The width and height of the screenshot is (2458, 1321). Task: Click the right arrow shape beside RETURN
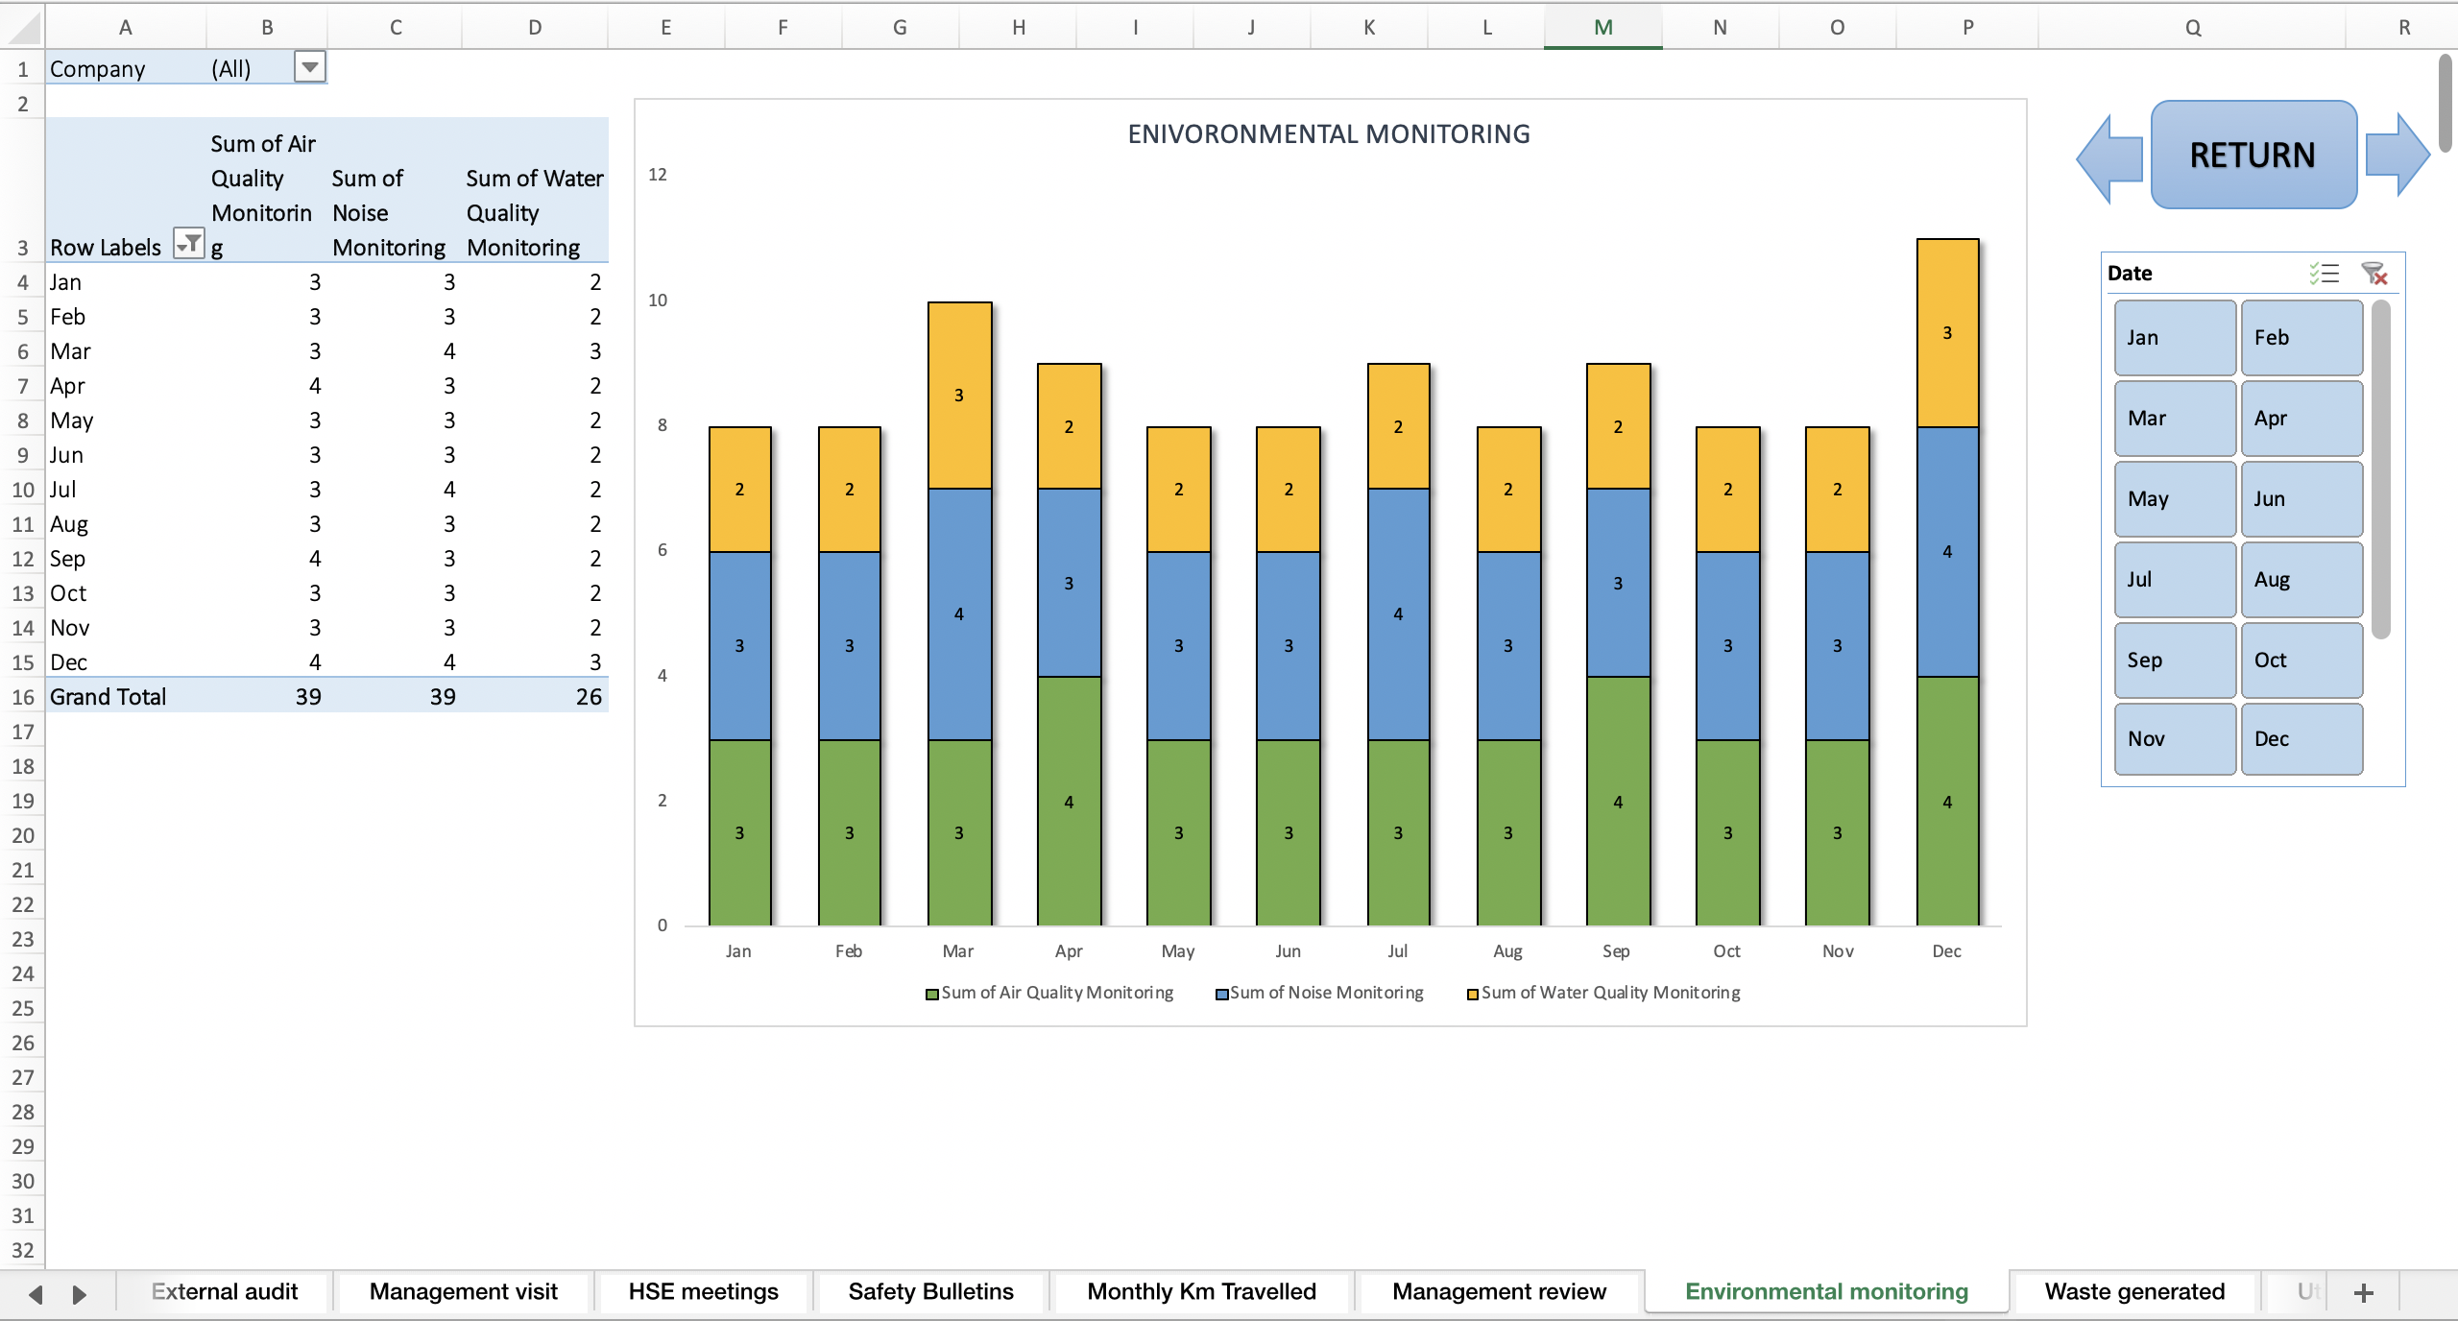point(2398,154)
